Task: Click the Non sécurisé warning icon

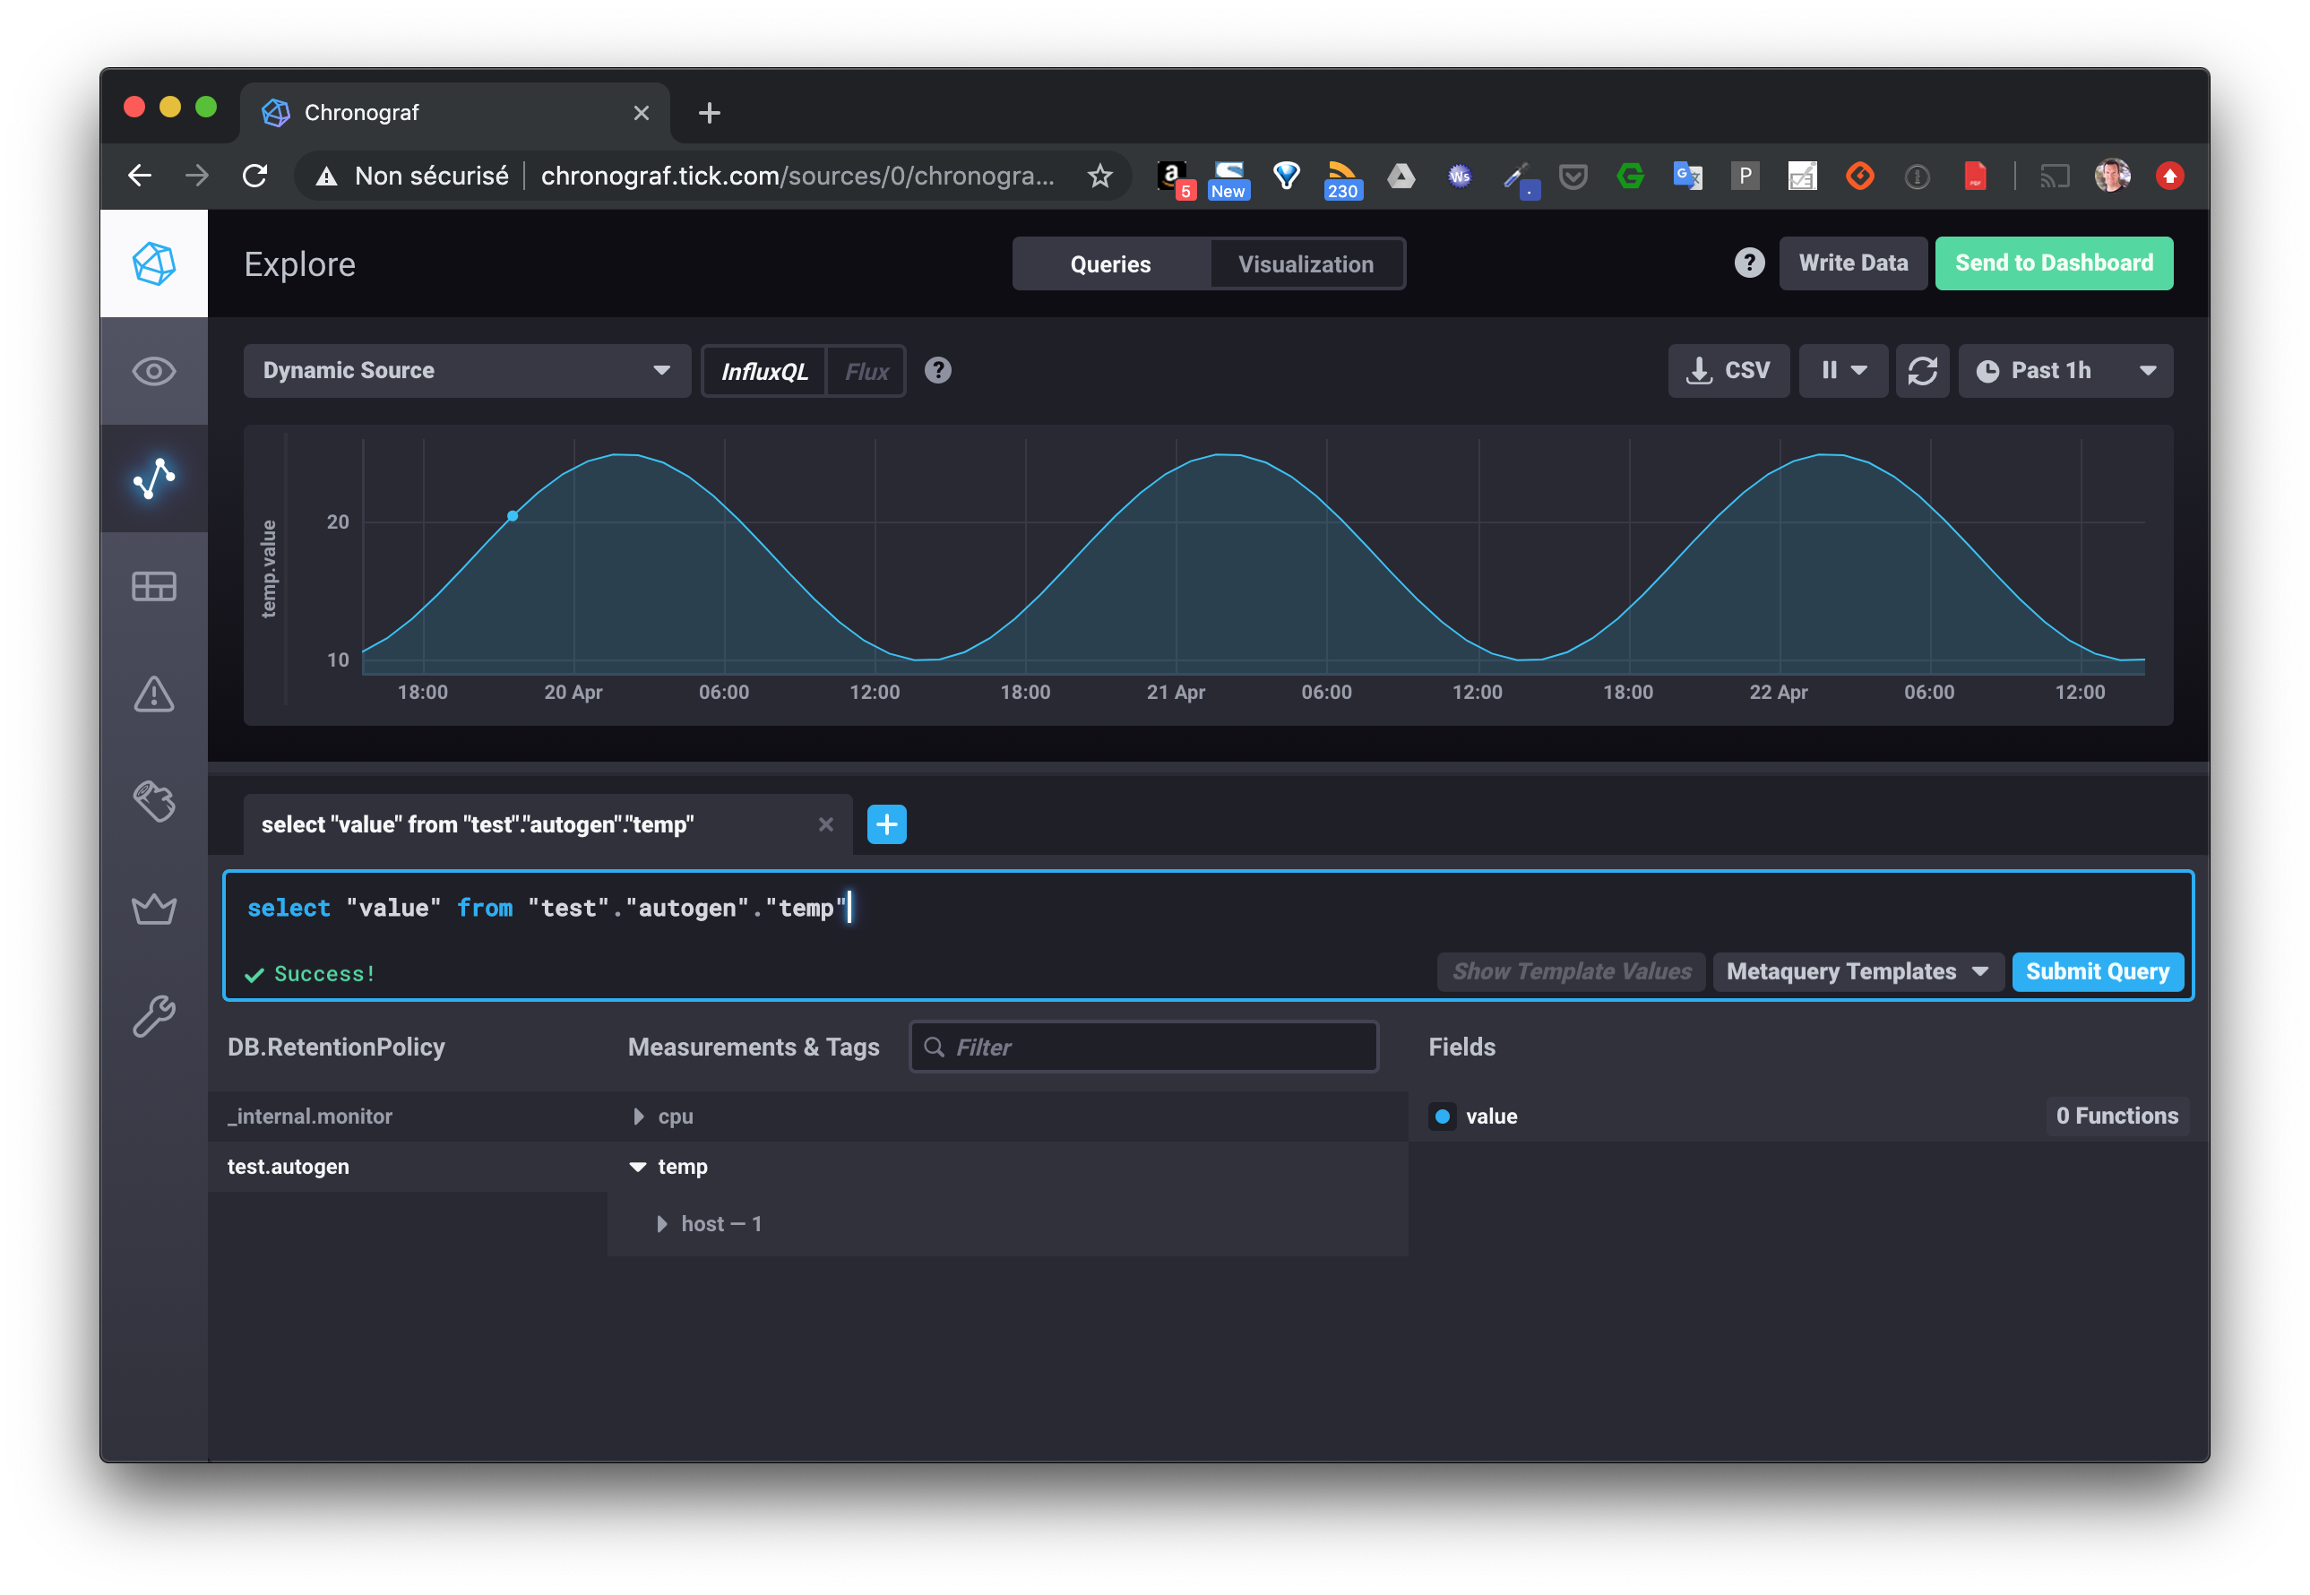Action: (x=327, y=177)
